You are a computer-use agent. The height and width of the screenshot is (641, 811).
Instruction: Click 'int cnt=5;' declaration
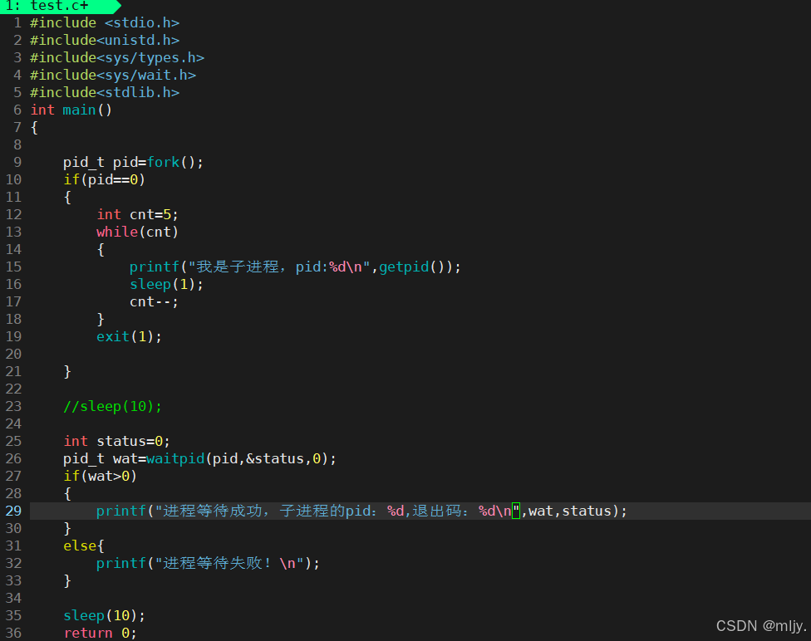(x=138, y=214)
